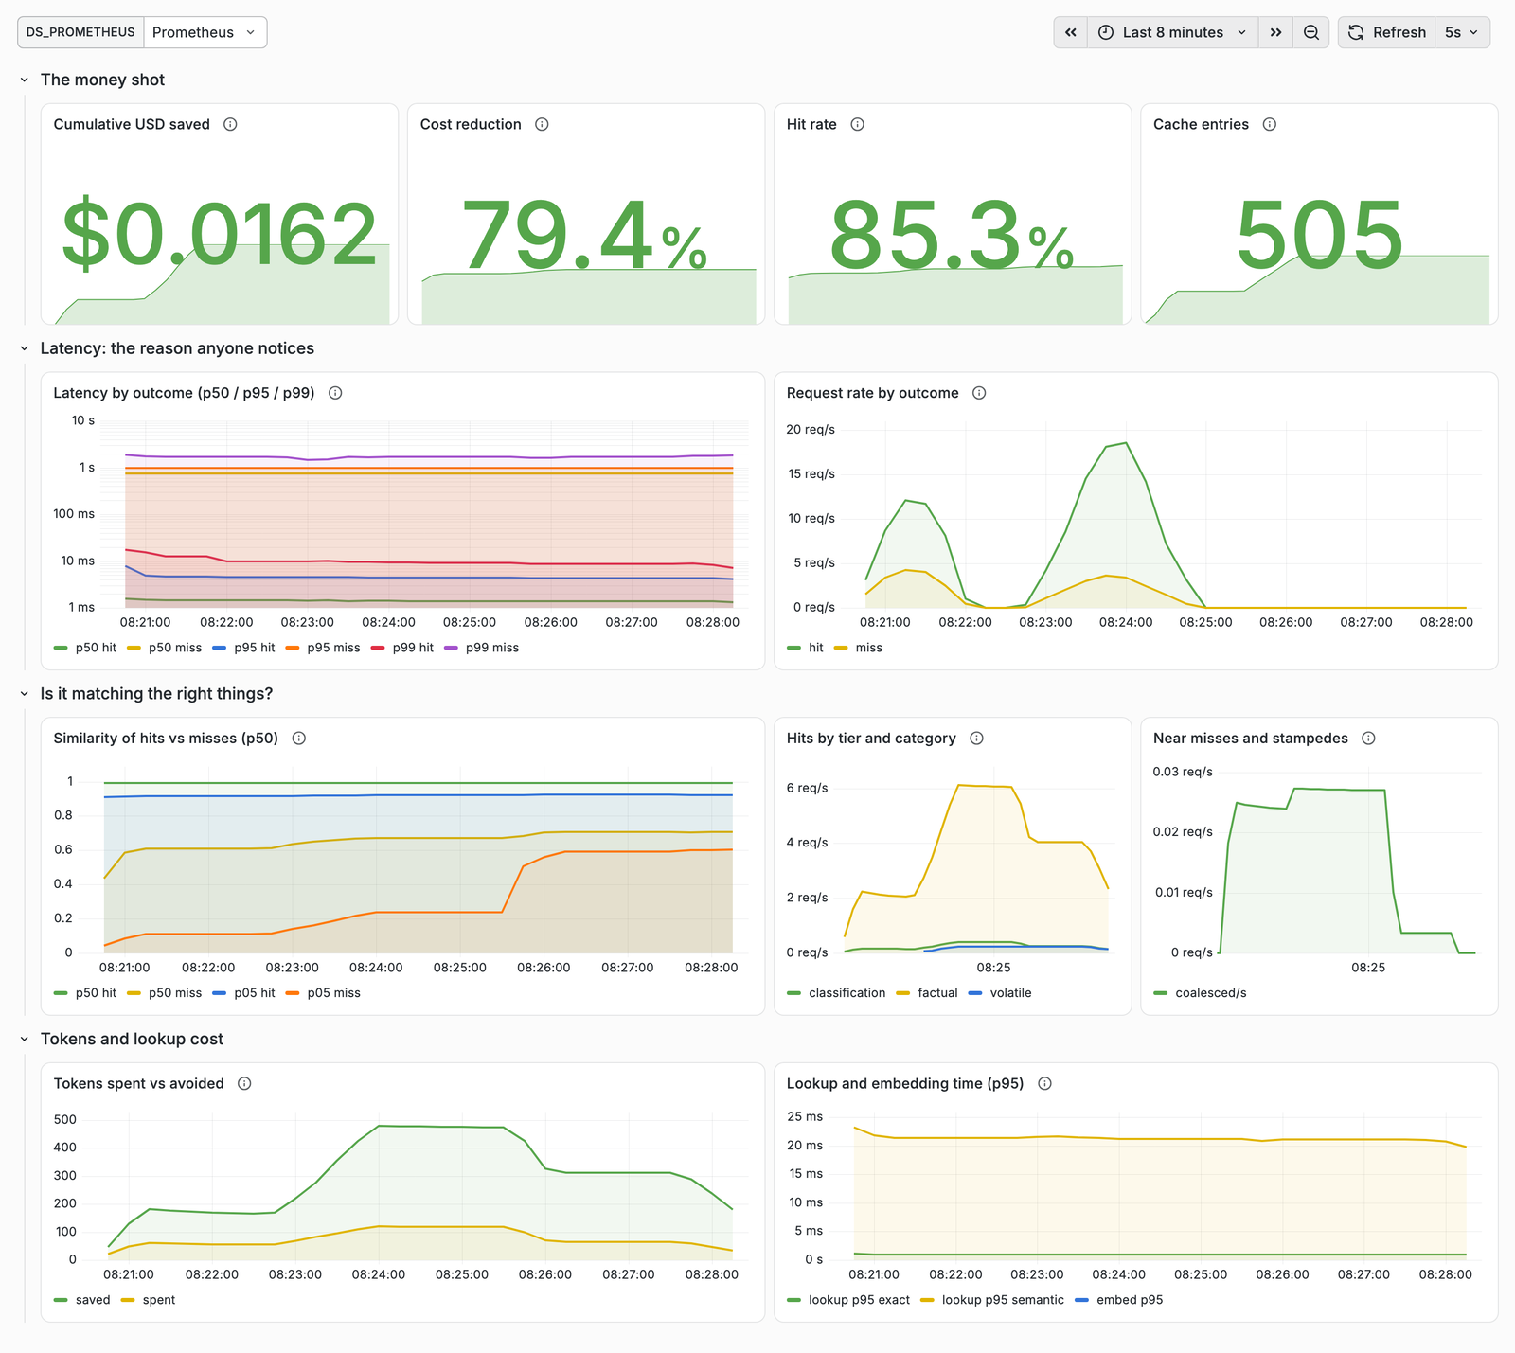Click the $0.0162 stat value
The width and height of the screenshot is (1515, 1353).
[x=220, y=234]
